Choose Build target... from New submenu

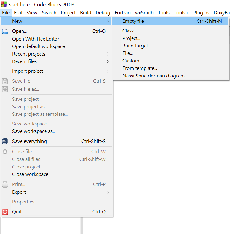pos(170,46)
